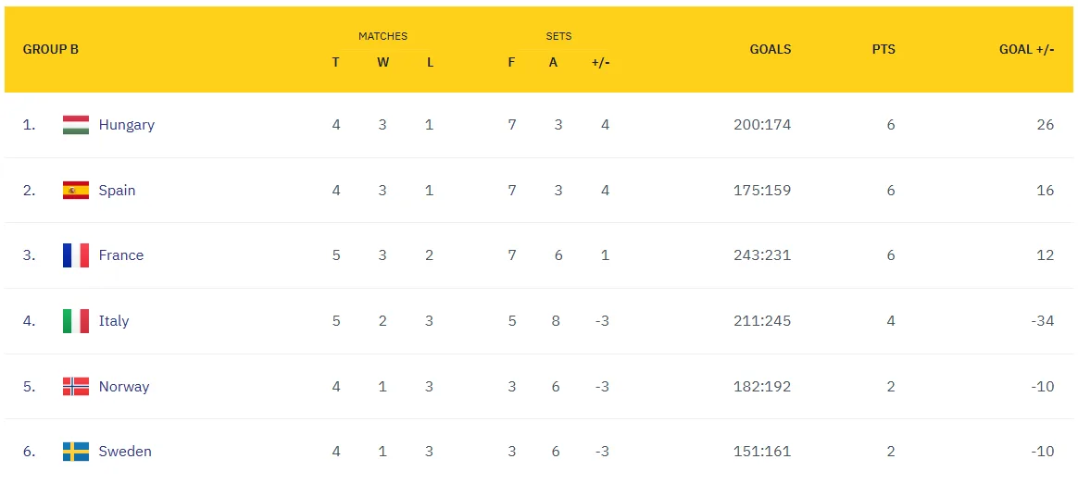The height and width of the screenshot is (484, 1078).
Task: Open the Sweden team link
Action: click(x=125, y=452)
